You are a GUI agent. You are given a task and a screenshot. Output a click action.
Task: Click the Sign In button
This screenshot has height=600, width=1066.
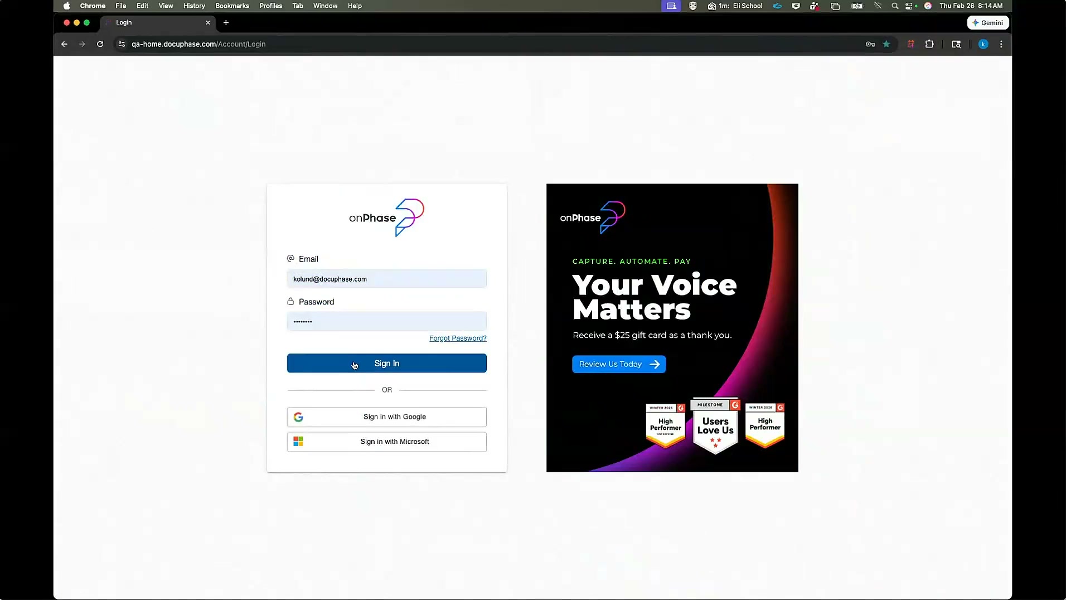386,364
